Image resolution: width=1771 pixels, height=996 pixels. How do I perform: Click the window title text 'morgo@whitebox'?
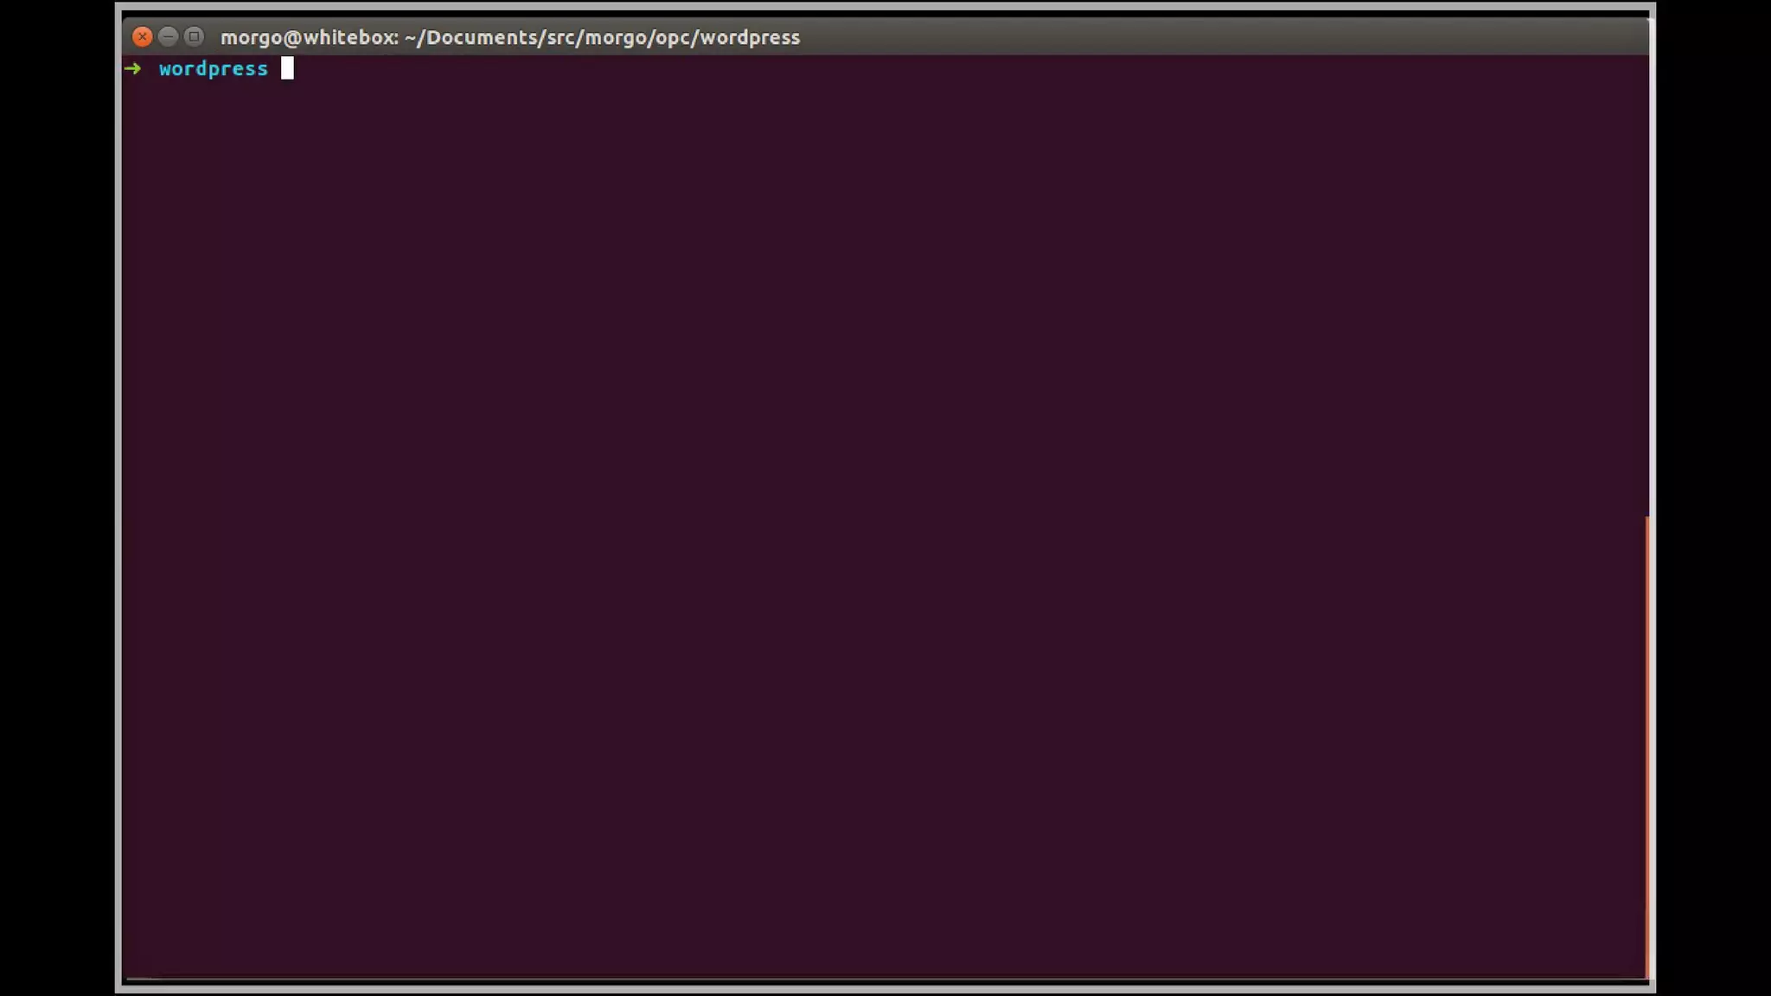(x=309, y=37)
